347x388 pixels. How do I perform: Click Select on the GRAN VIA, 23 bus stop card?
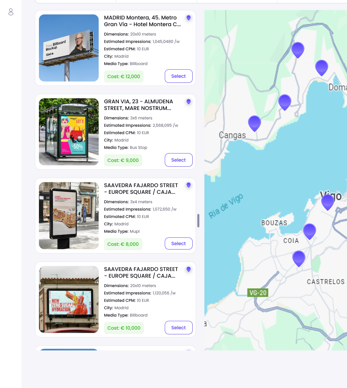click(x=179, y=160)
